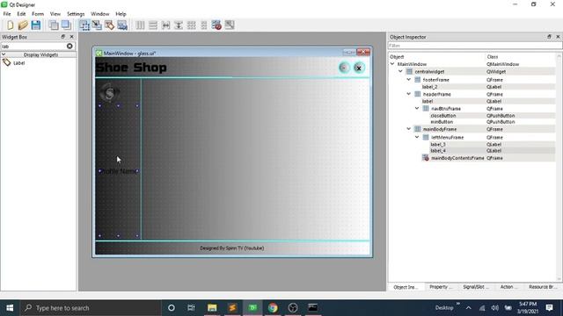Select the Designed By footer label
563x316 pixels.
[x=232, y=248]
